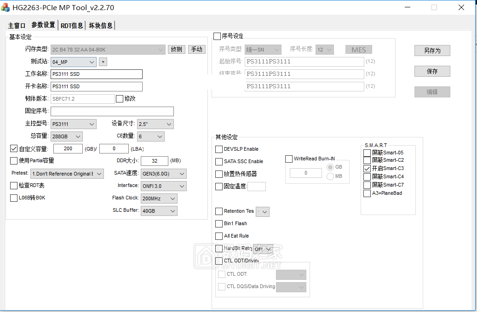Enable the A3=PlaneBad checkbox

[x=367, y=193]
